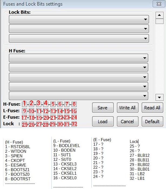Expand the first H Fuse dropdown
Image resolution: width=166 pixels, height=189 pixels.
[x=78, y=58]
